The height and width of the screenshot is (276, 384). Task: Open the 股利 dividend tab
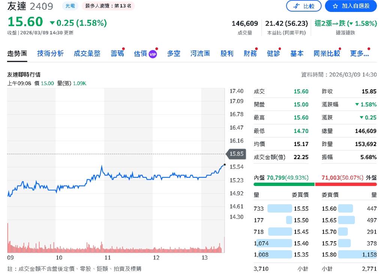227,54
